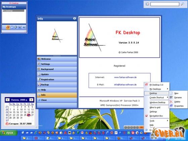
Task: Go to Backup in the sidebar
Action: (57, 85)
